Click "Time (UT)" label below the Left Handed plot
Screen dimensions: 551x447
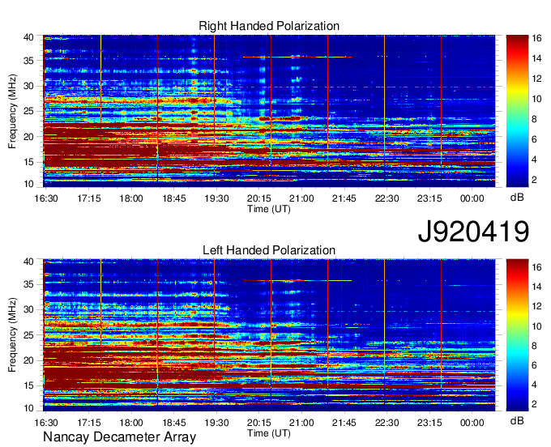[269, 433]
